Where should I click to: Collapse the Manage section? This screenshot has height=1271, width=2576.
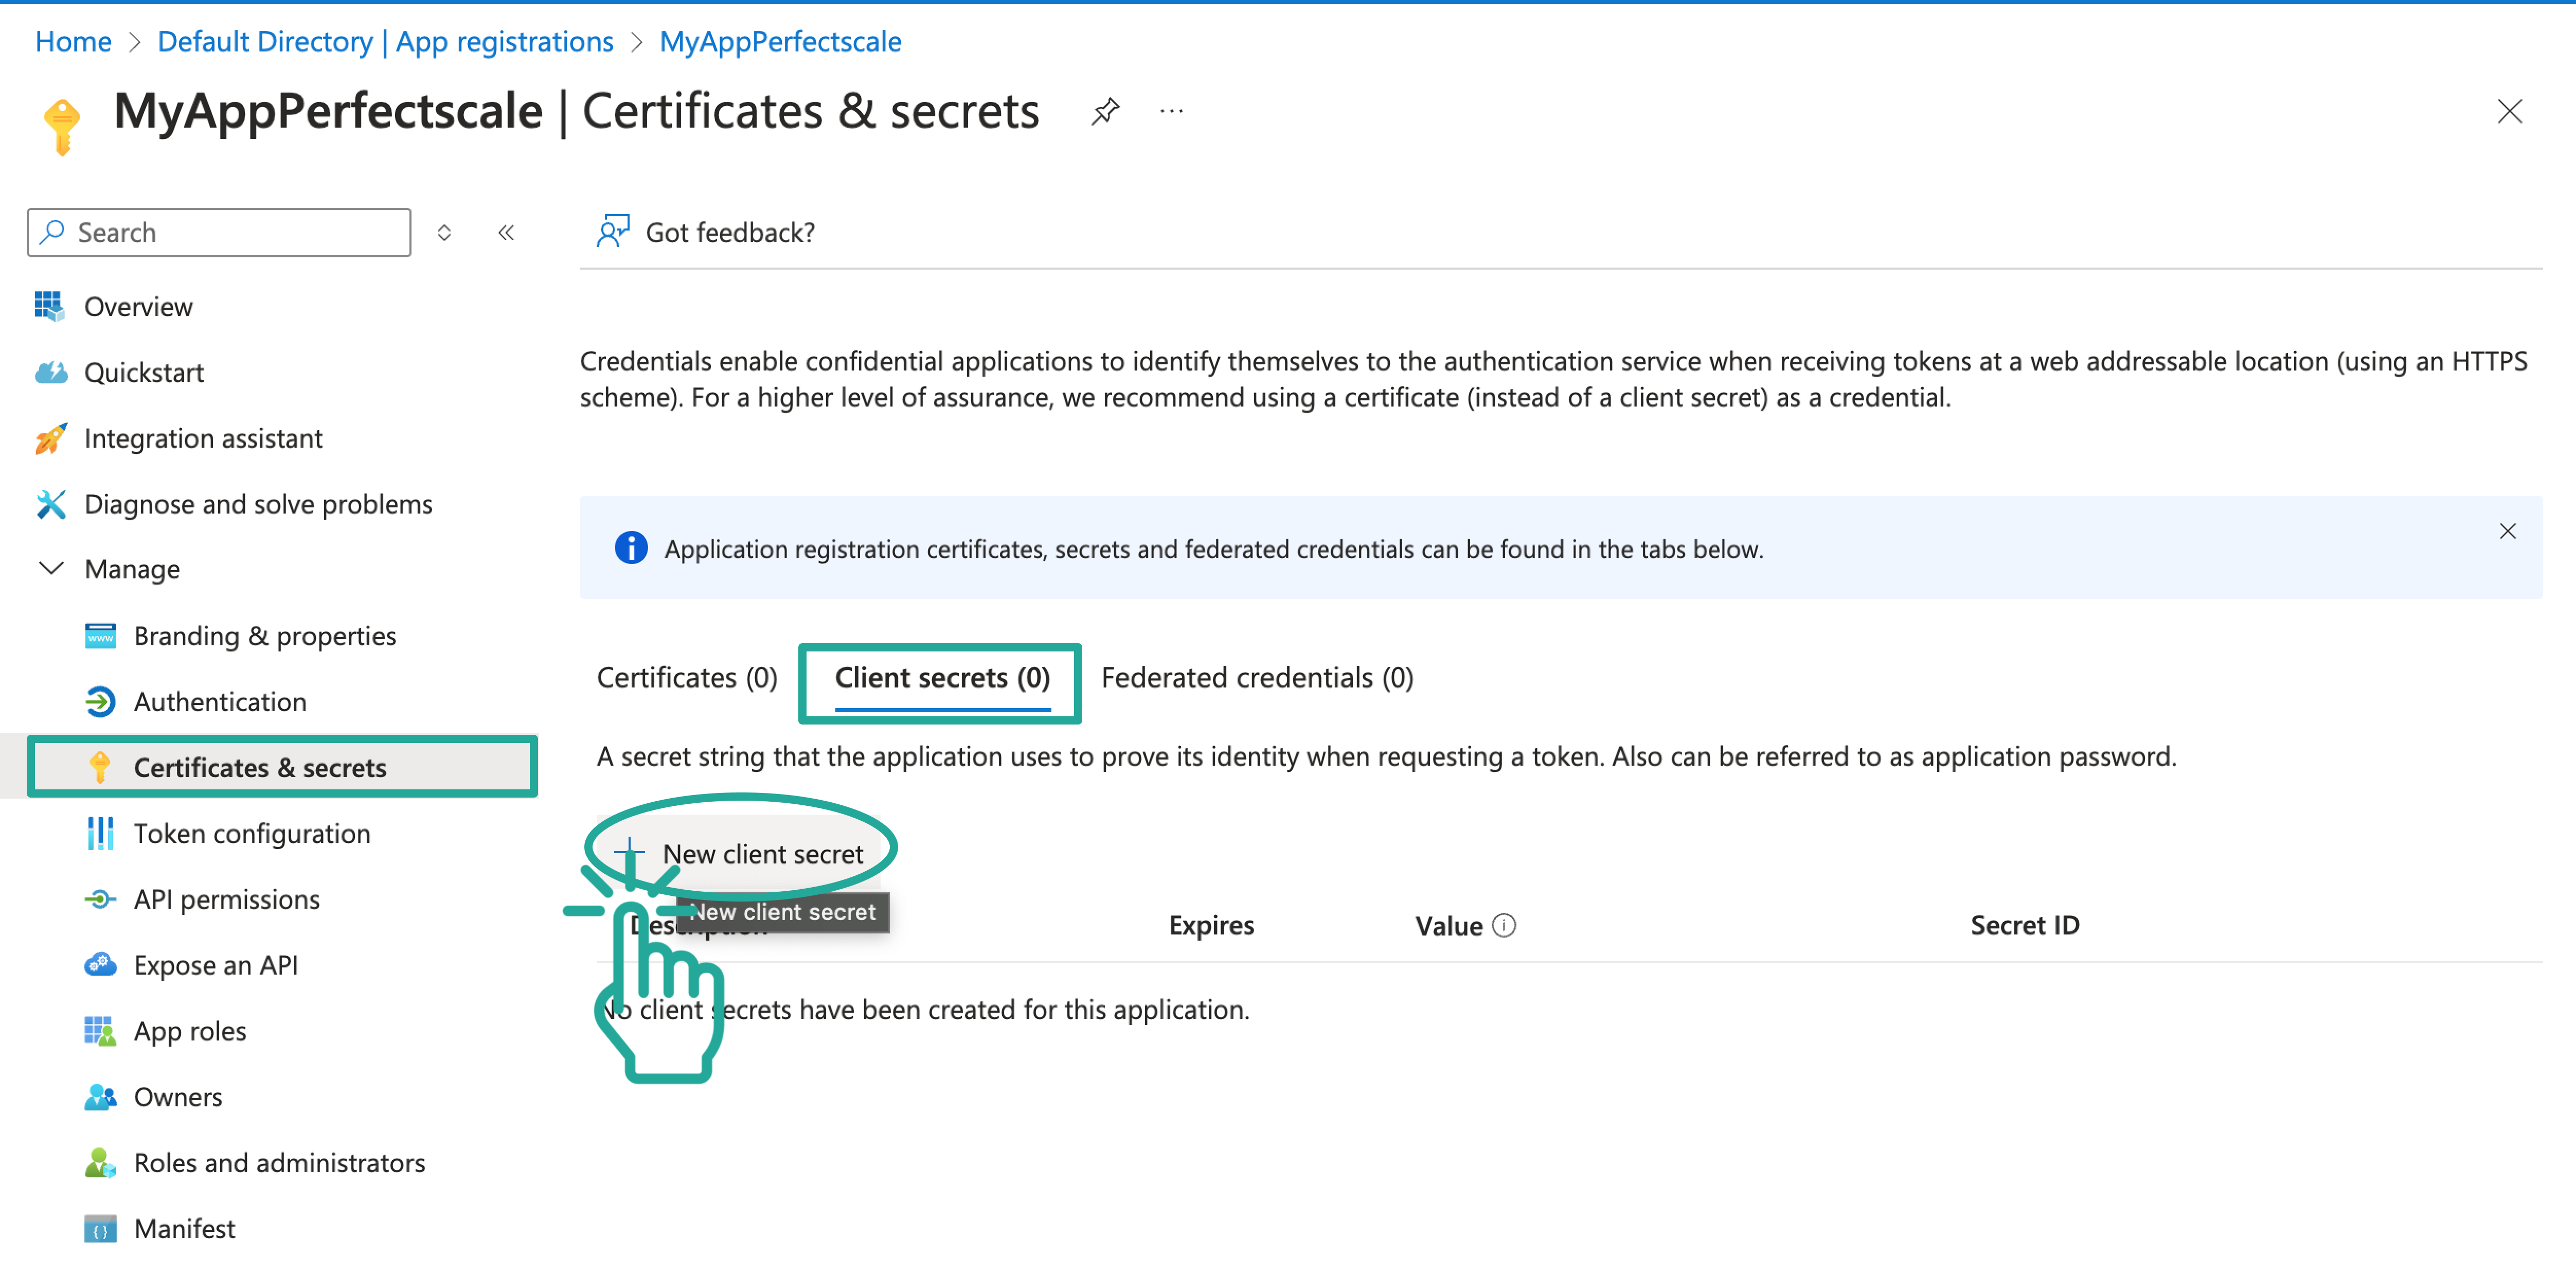click(51, 569)
